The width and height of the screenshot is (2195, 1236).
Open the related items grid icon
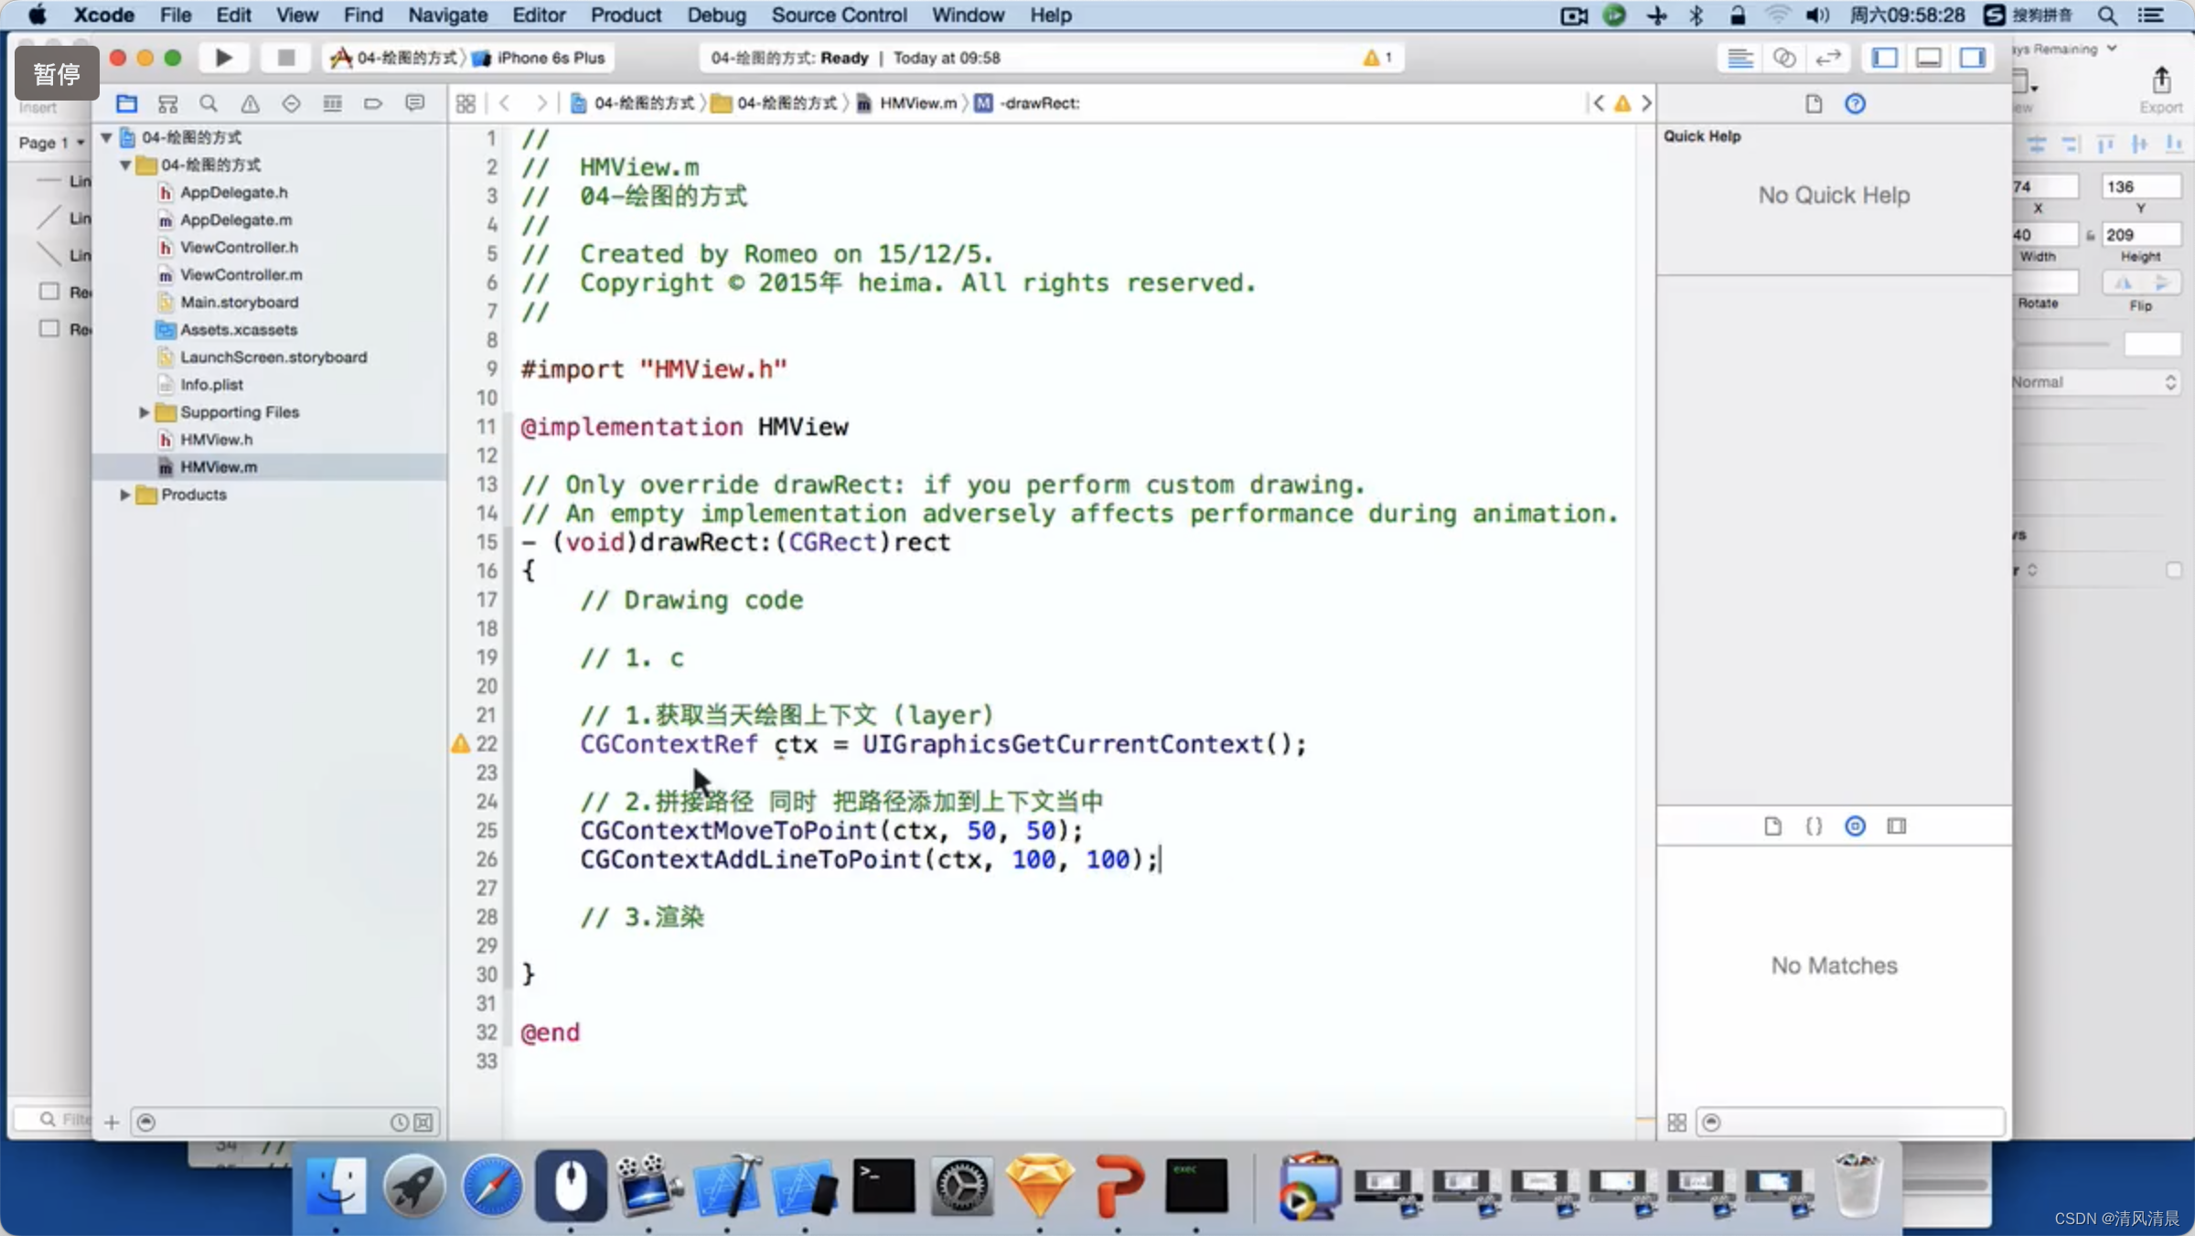click(466, 103)
